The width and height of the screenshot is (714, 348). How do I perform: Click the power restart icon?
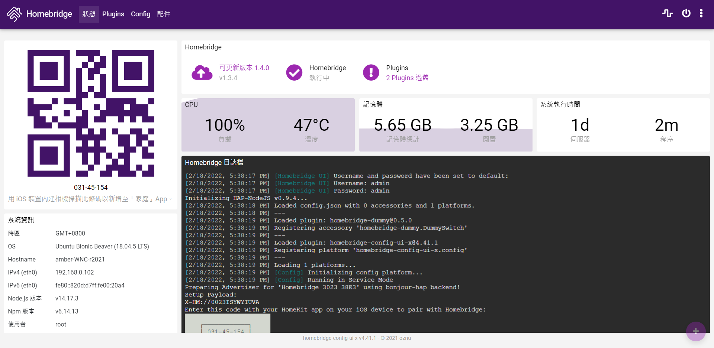click(686, 13)
